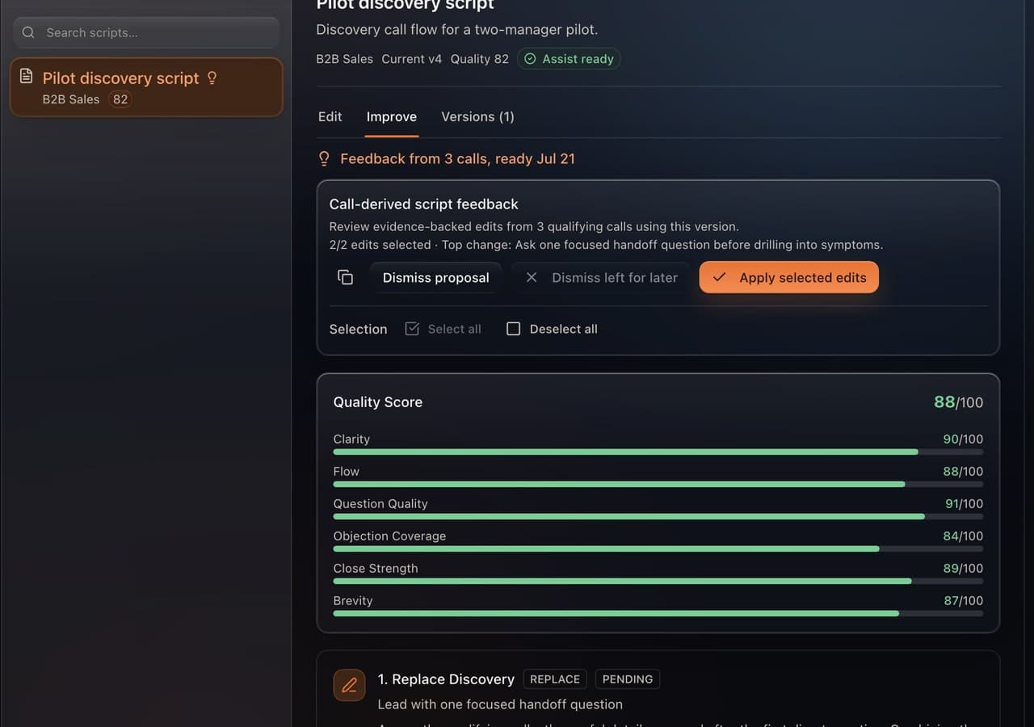This screenshot has width=1034, height=727.
Task: Click the PENDING status tag
Action: pyautogui.click(x=628, y=679)
